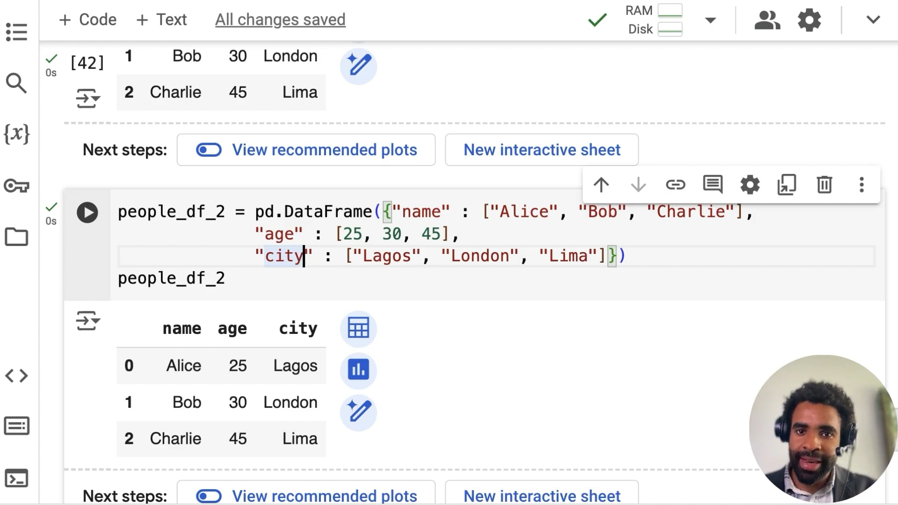Open the Secrets panel
Screen dimensions: 898x505
(x=16, y=186)
